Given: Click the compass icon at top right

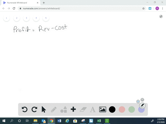Looking at the screenshot, I should (161, 17).
